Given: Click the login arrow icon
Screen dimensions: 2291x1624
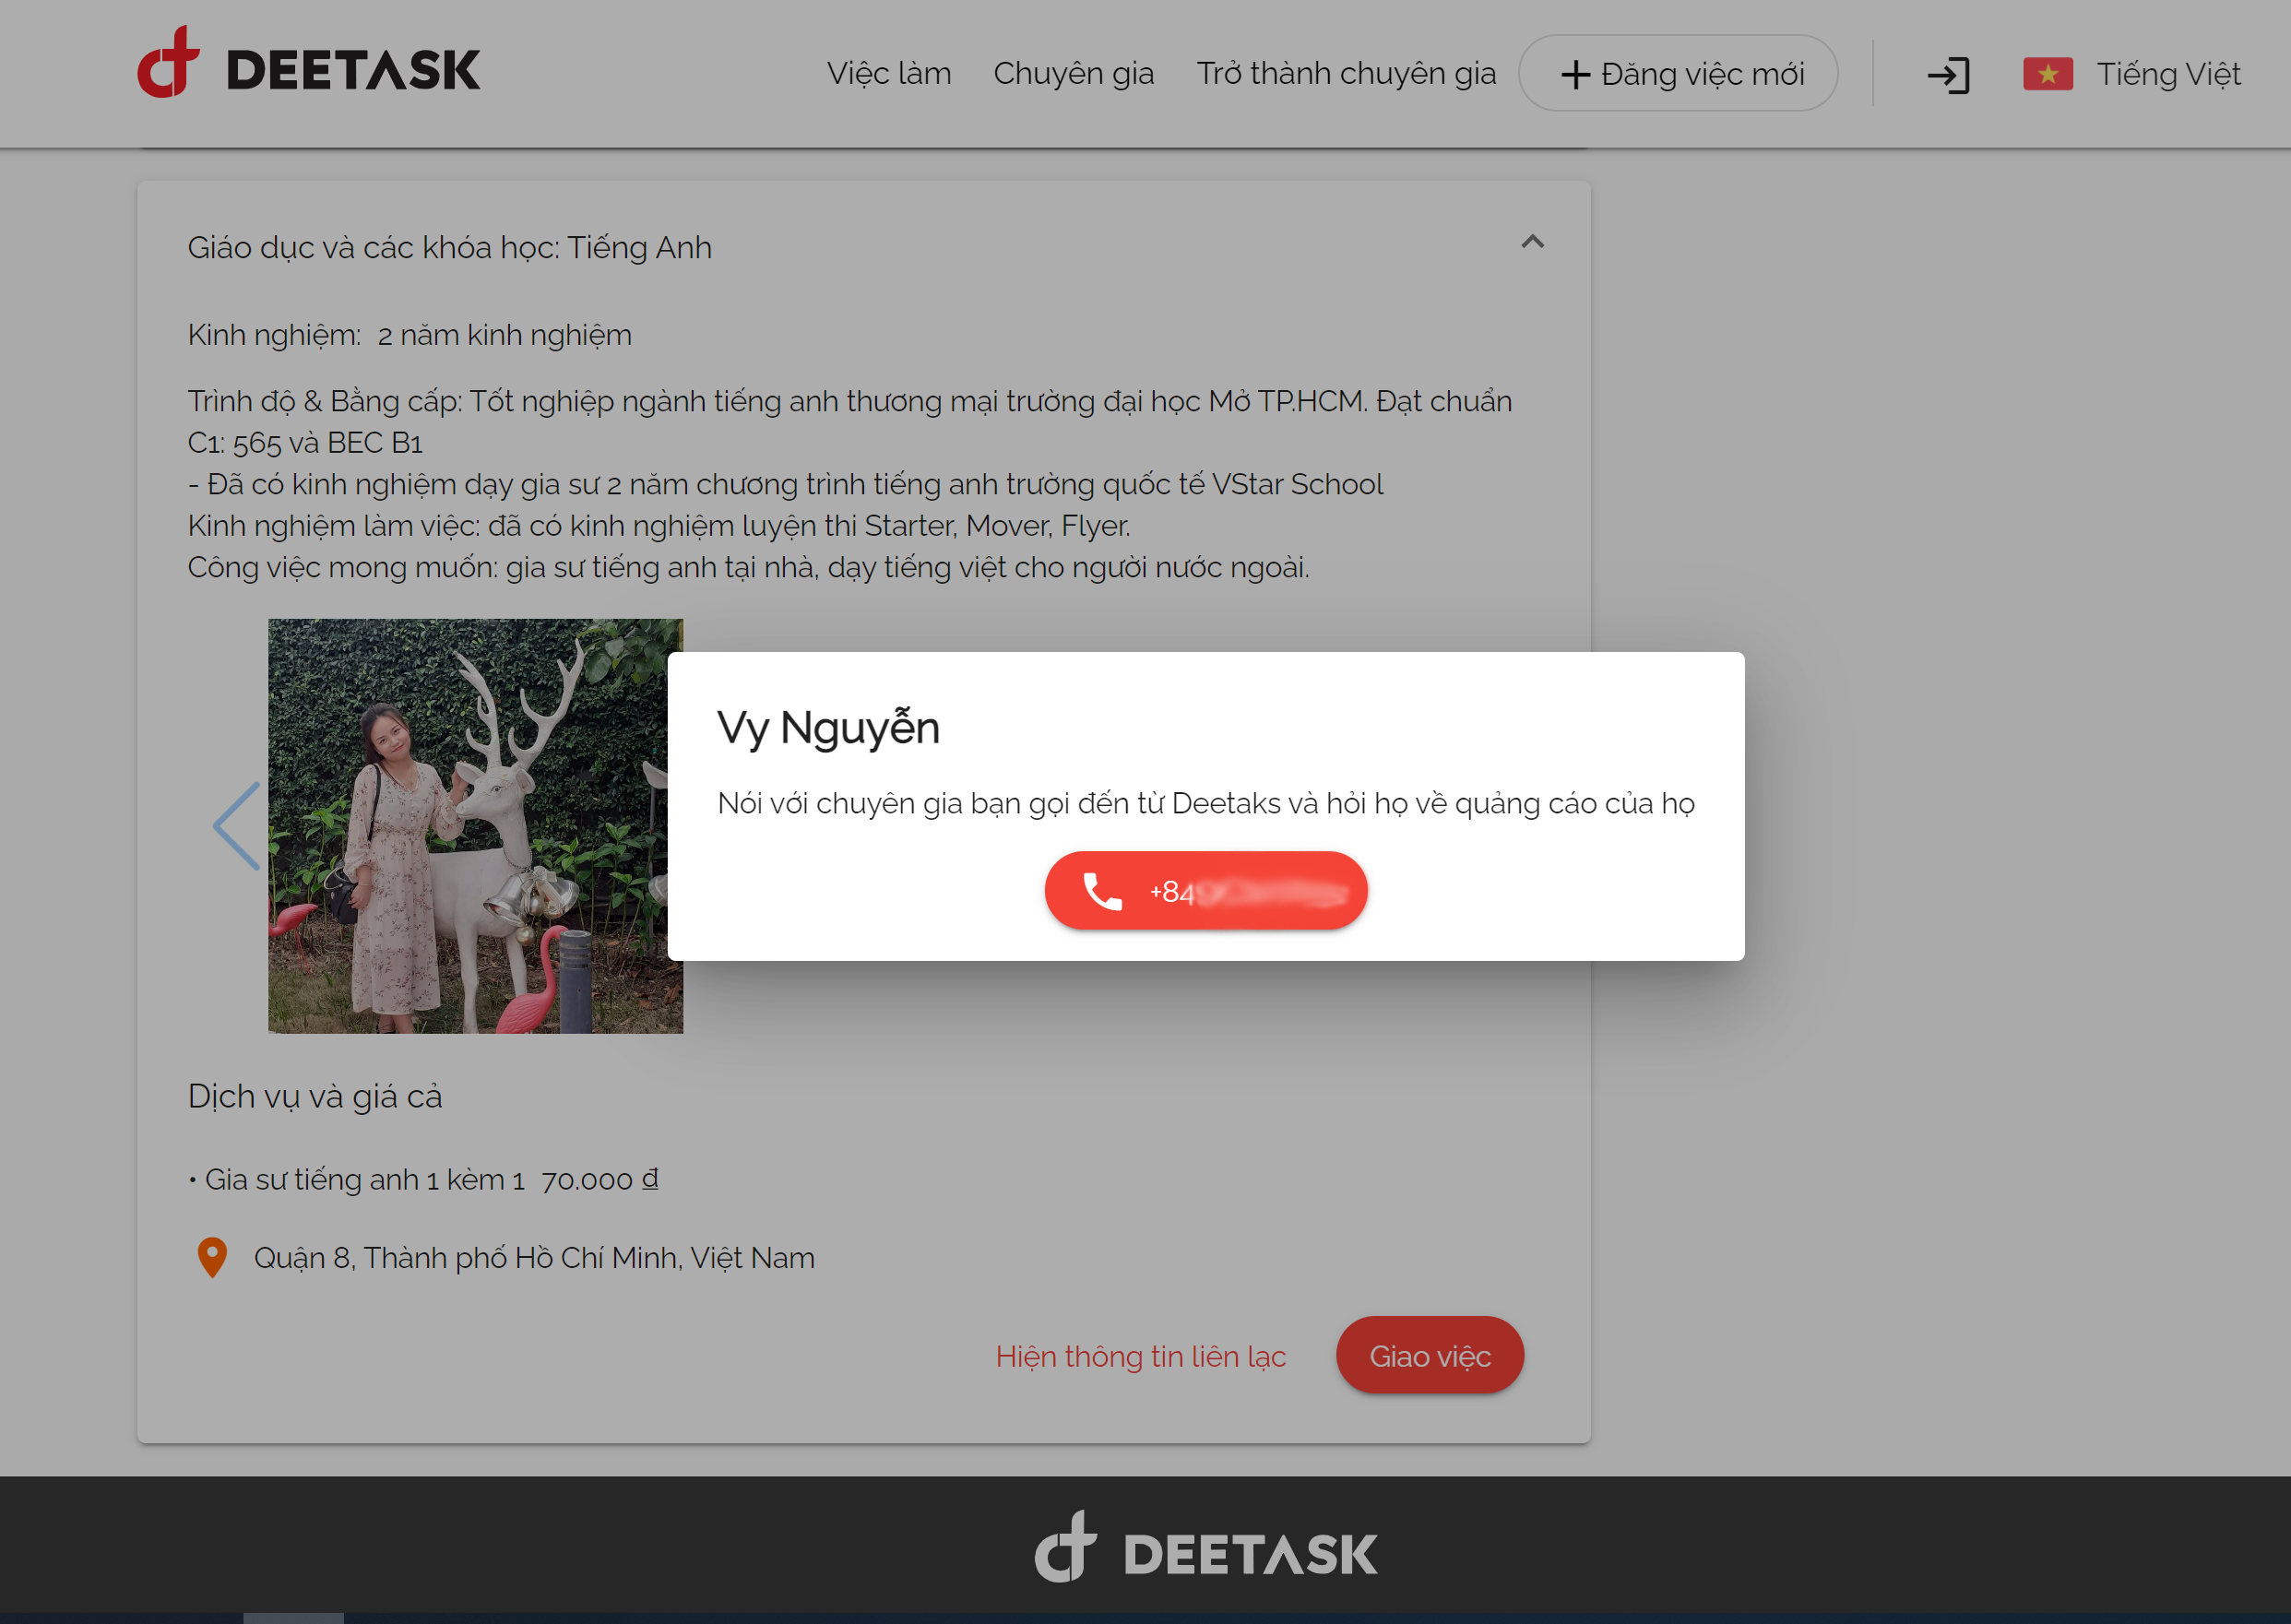Looking at the screenshot, I should (x=1948, y=75).
